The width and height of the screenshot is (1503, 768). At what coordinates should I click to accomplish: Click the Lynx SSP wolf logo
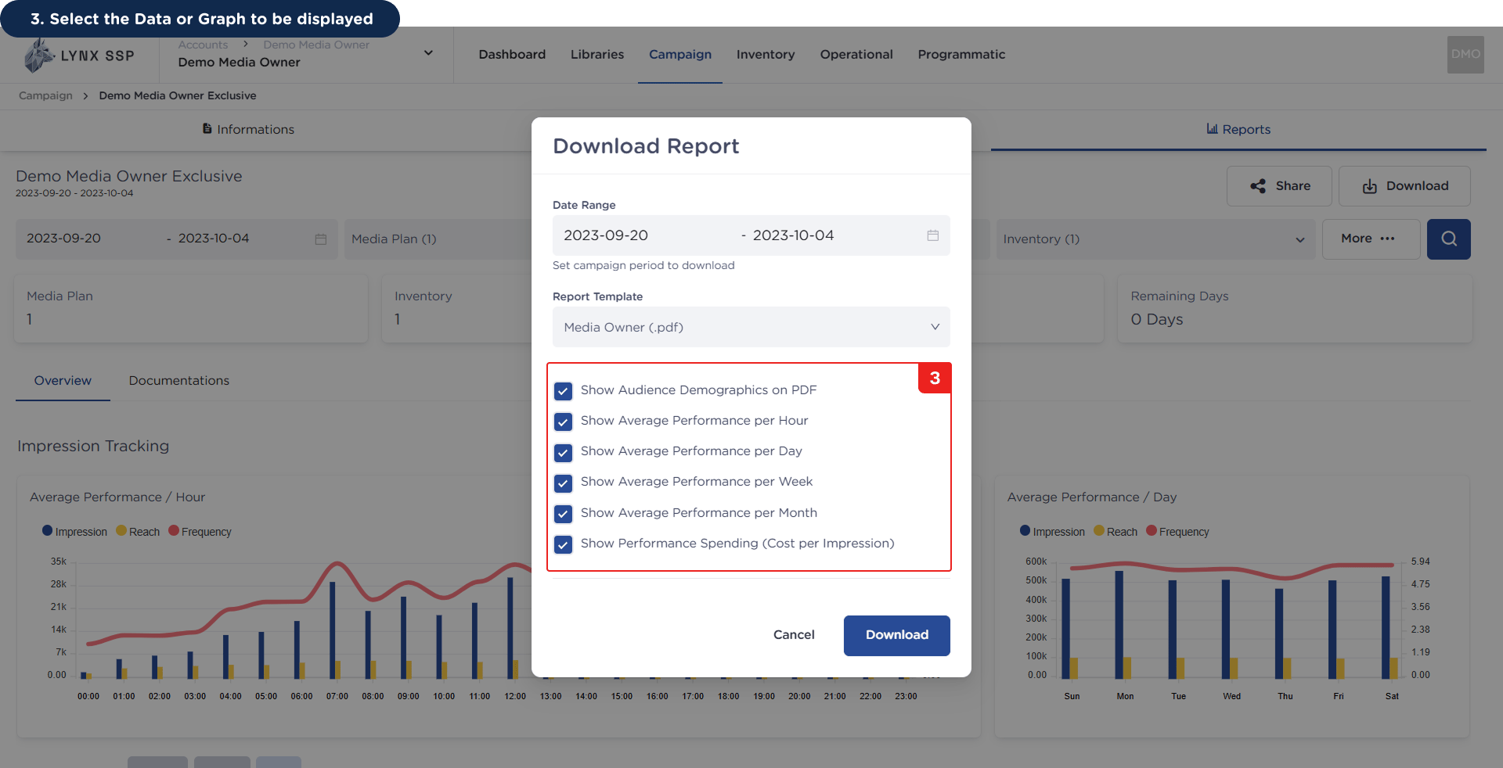click(39, 56)
